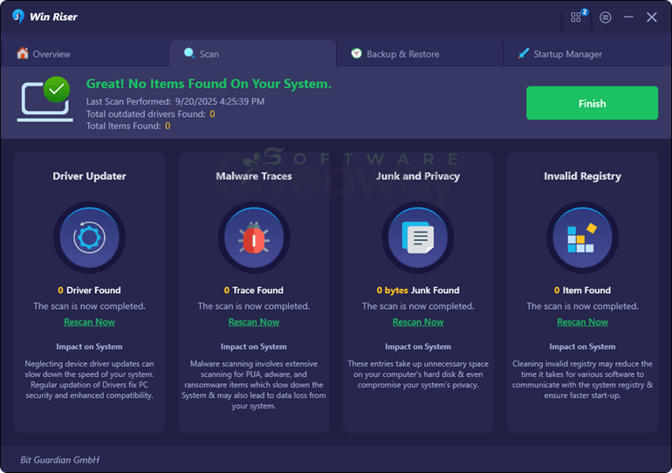Screen dimensions: 672x473
Task: Click the Win Riser logo icon
Action: pos(18,17)
